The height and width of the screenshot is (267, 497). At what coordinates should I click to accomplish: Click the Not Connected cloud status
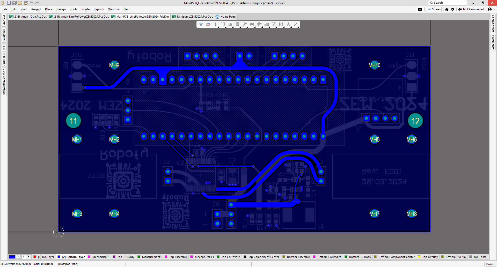pyautogui.click(x=471, y=9)
